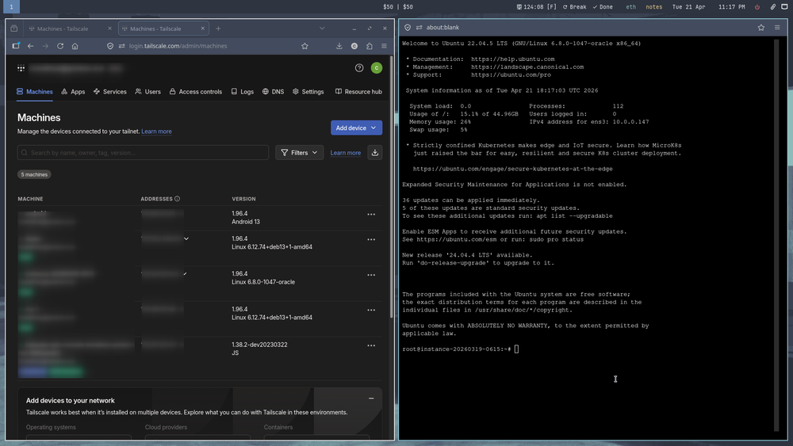This screenshot has width=793, height=446.
Task: Click Learn more link beside Filters
Action: coord(346,153)
